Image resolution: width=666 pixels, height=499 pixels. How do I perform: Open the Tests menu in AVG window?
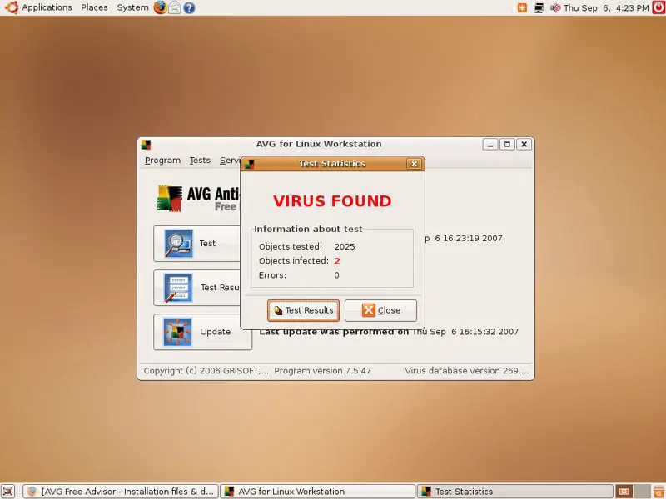[x=200, y=161]
